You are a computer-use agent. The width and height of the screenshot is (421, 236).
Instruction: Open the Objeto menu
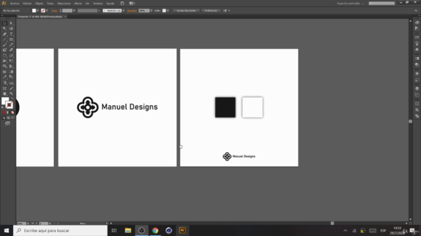[39, 3]
